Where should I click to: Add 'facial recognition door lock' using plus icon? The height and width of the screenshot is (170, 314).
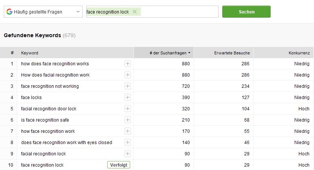(x=128, y=109)
